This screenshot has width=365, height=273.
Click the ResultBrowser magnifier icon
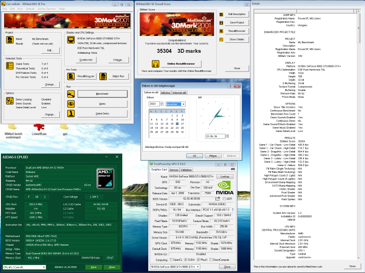tap(71, 76)
